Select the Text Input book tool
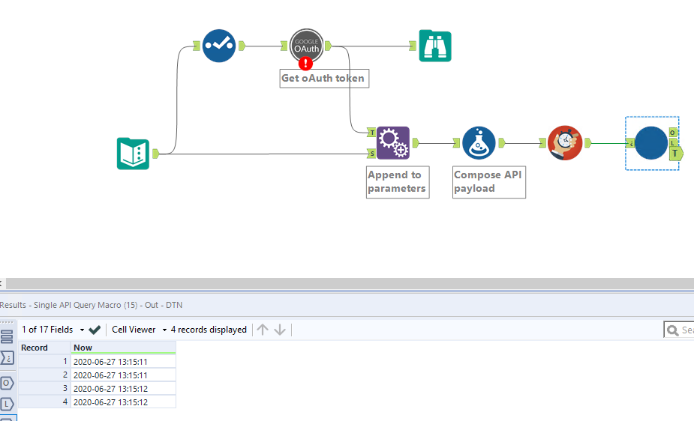Image resolution: width=694 pixels, height=421 pixels. coord(133,154)
